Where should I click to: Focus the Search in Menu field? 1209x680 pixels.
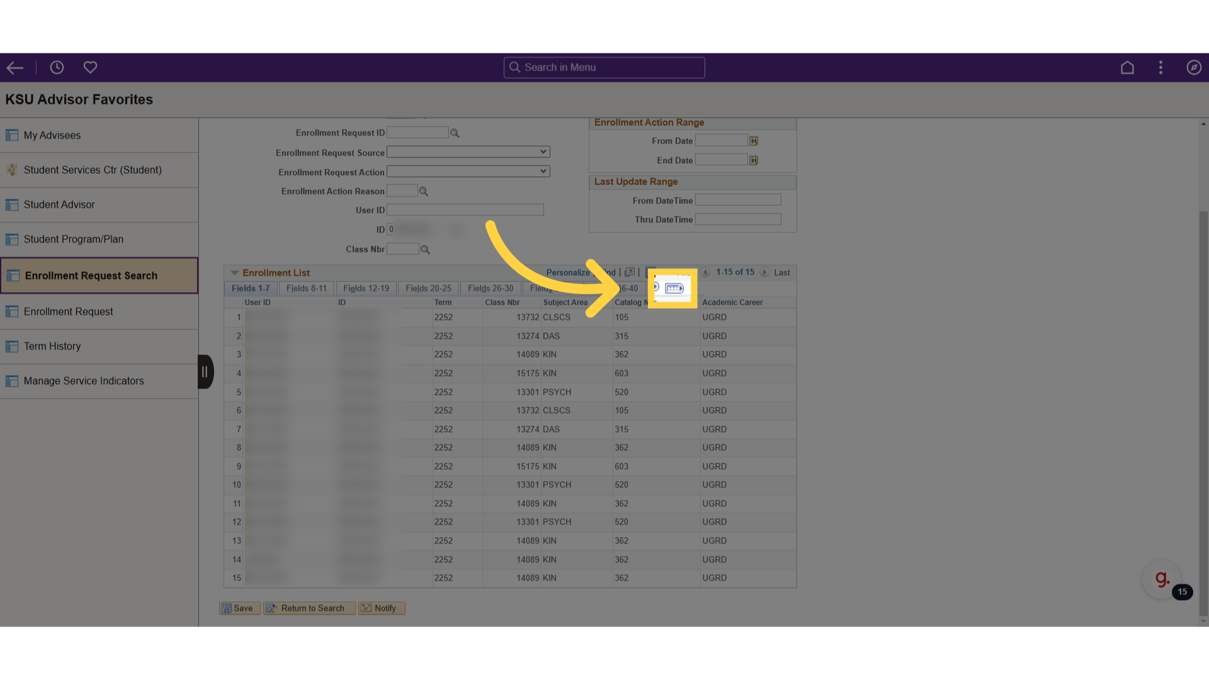coord(604,67)
